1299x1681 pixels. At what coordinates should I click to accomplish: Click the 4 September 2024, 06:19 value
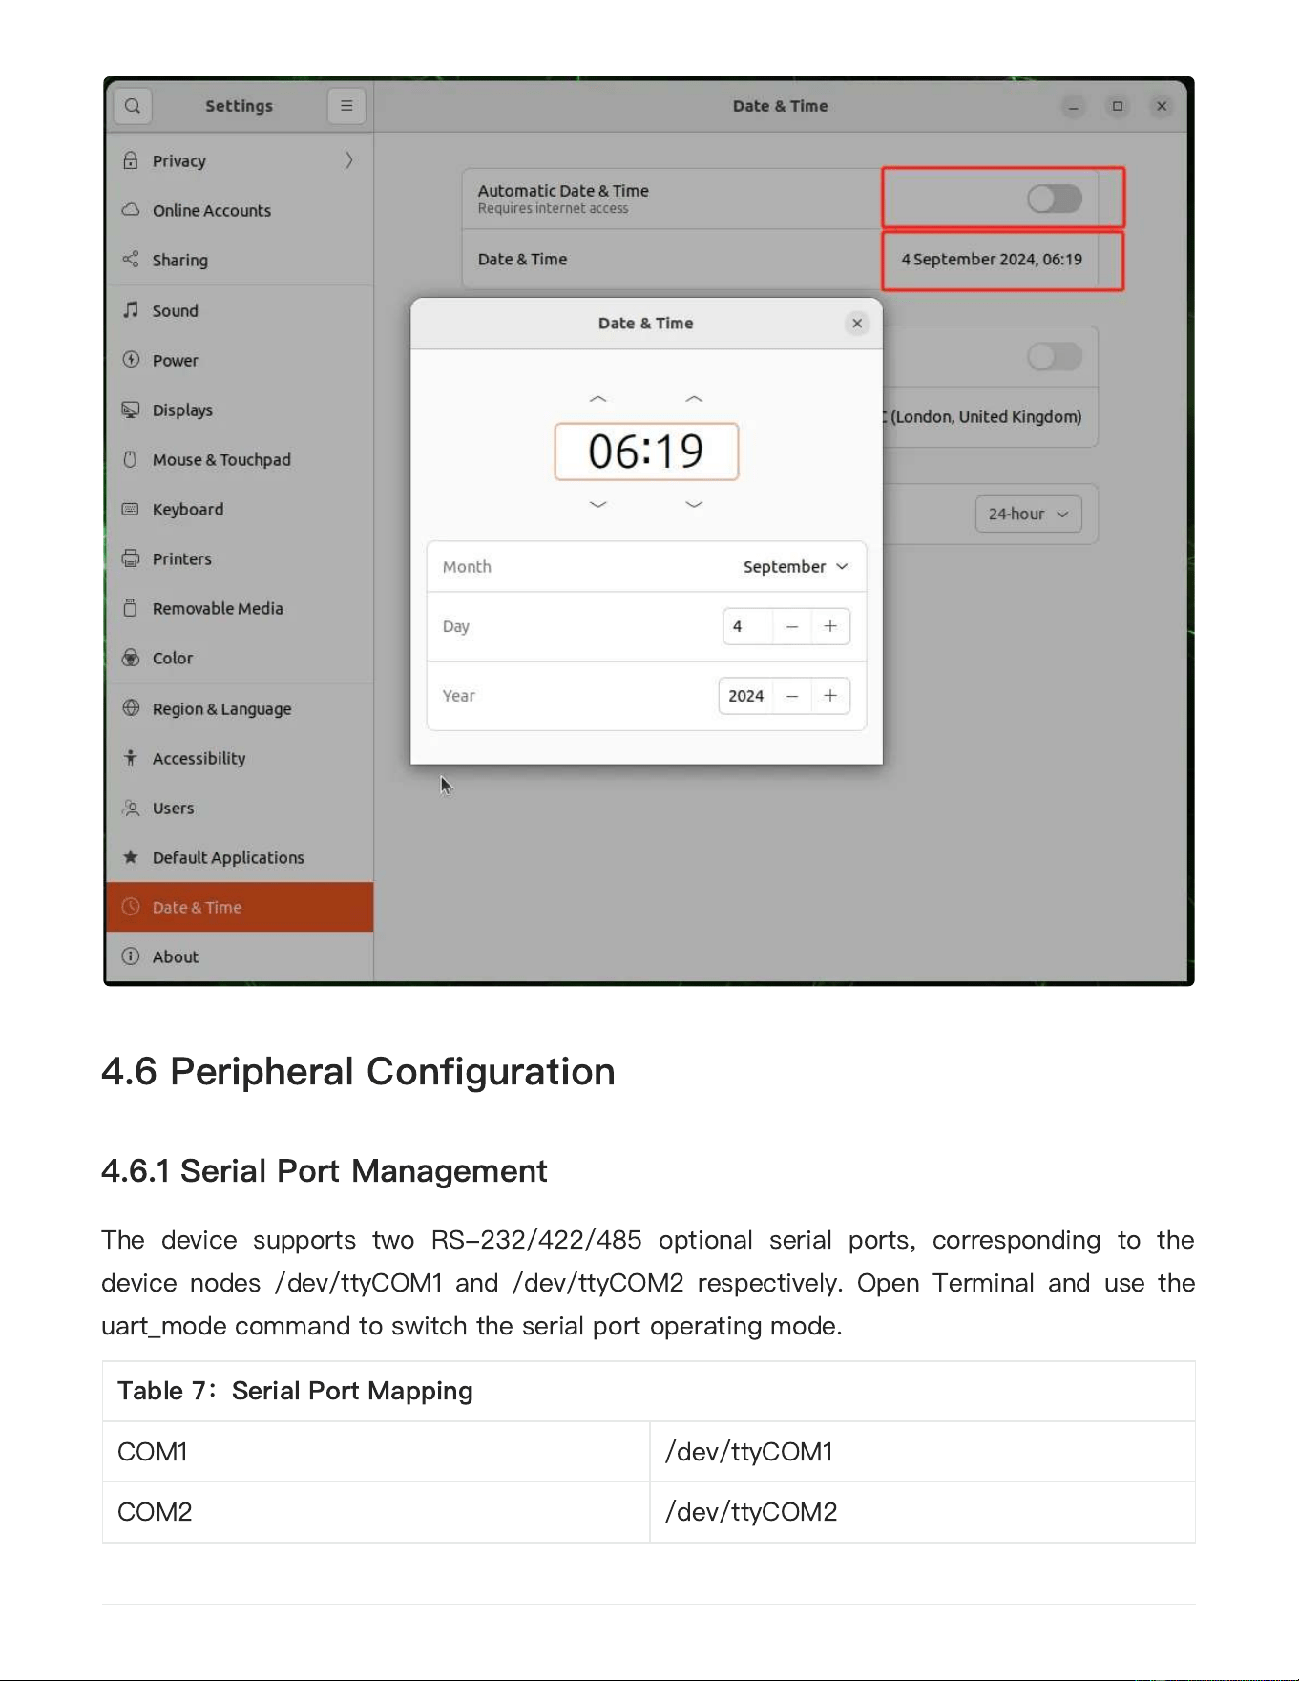[x=992, y=260]
